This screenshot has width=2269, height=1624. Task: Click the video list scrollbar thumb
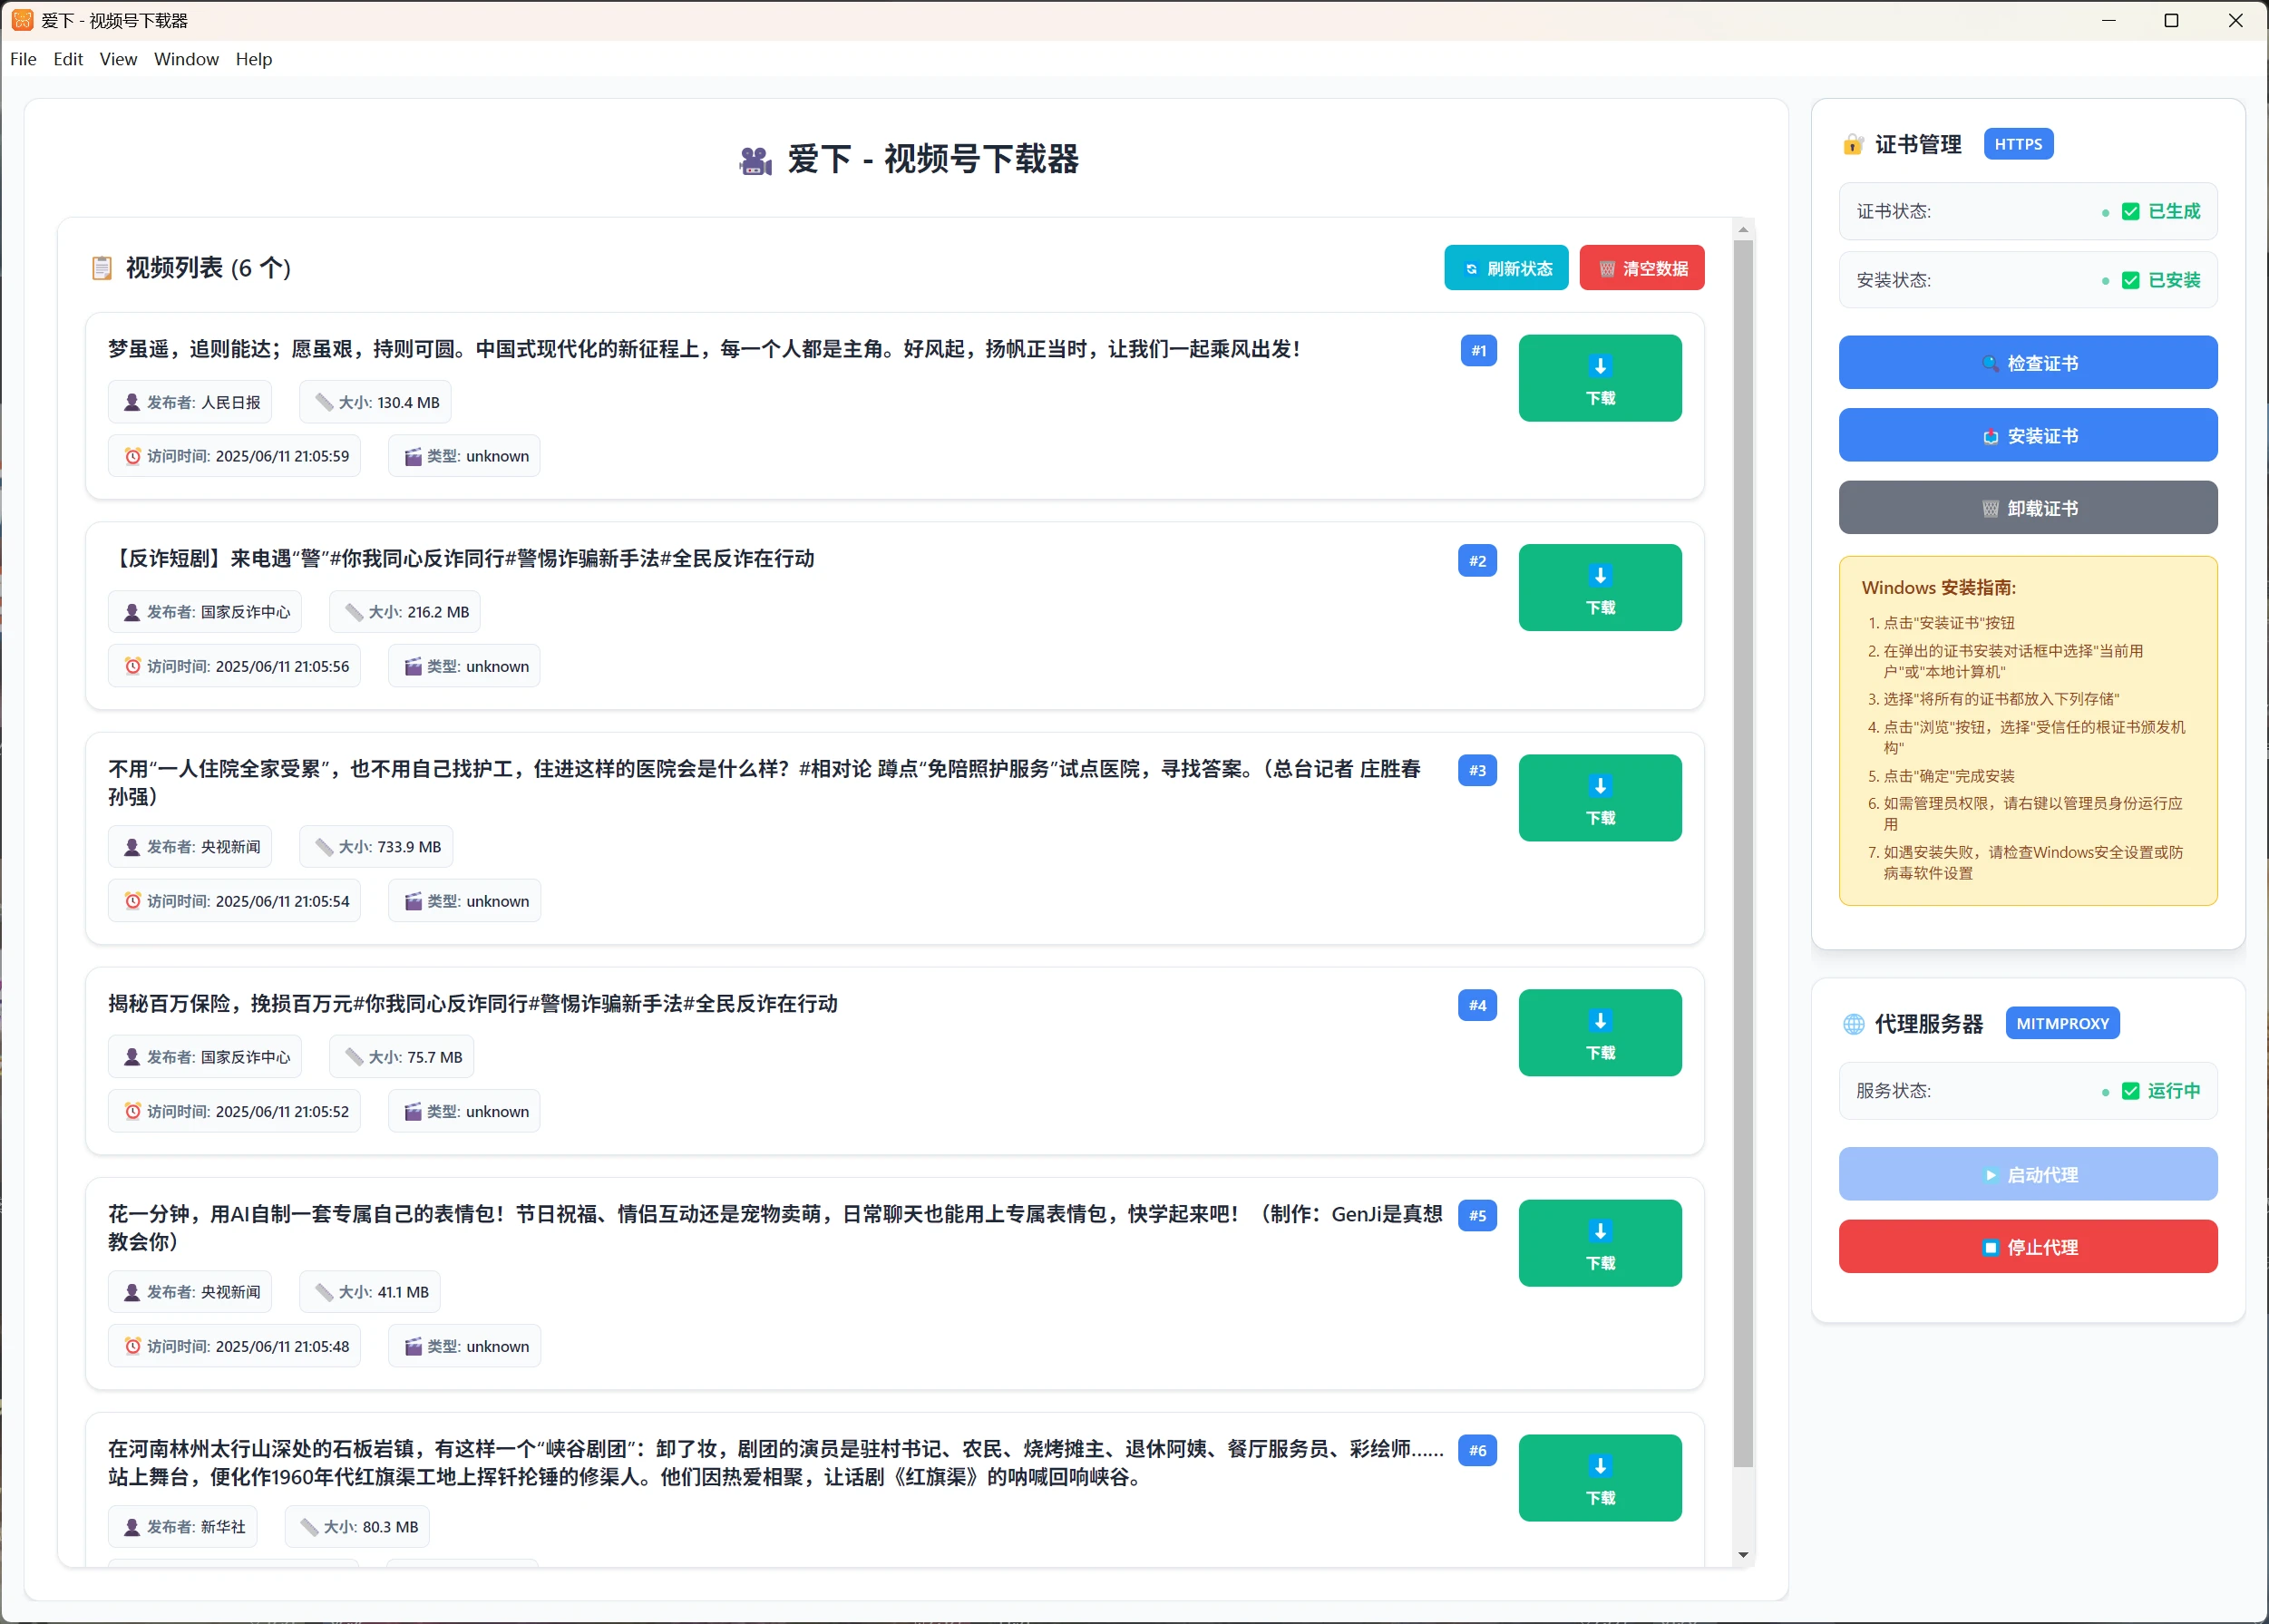1743,854
